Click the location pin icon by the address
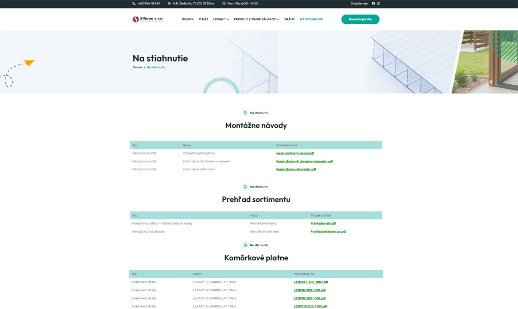This screenshot has width=518, height=309. pyautogui.click(x=169, y=4)
